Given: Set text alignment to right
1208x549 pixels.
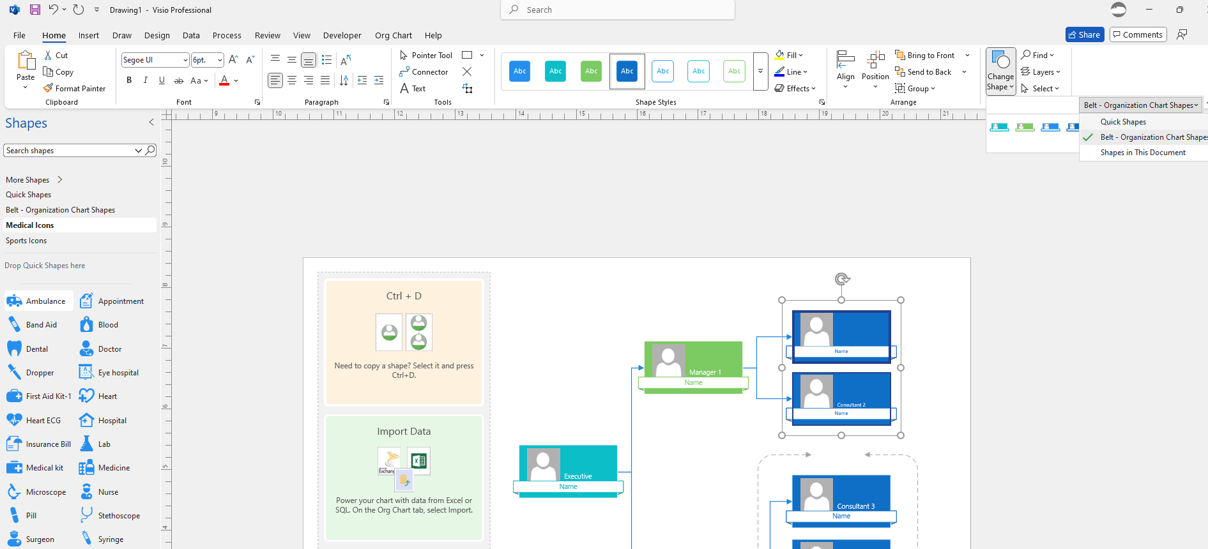Looking at the screenshot, I should coord(309,80).
